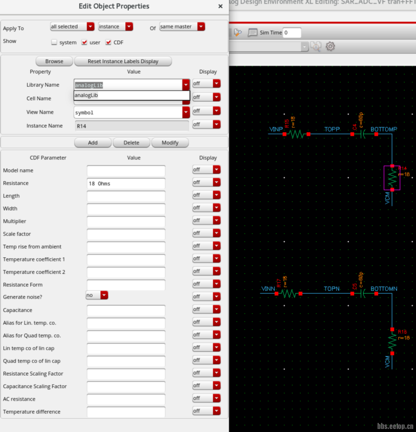Click the BOTTOMP net label in schematic
This screenshot has height=432, width=416.
point(384,129)
